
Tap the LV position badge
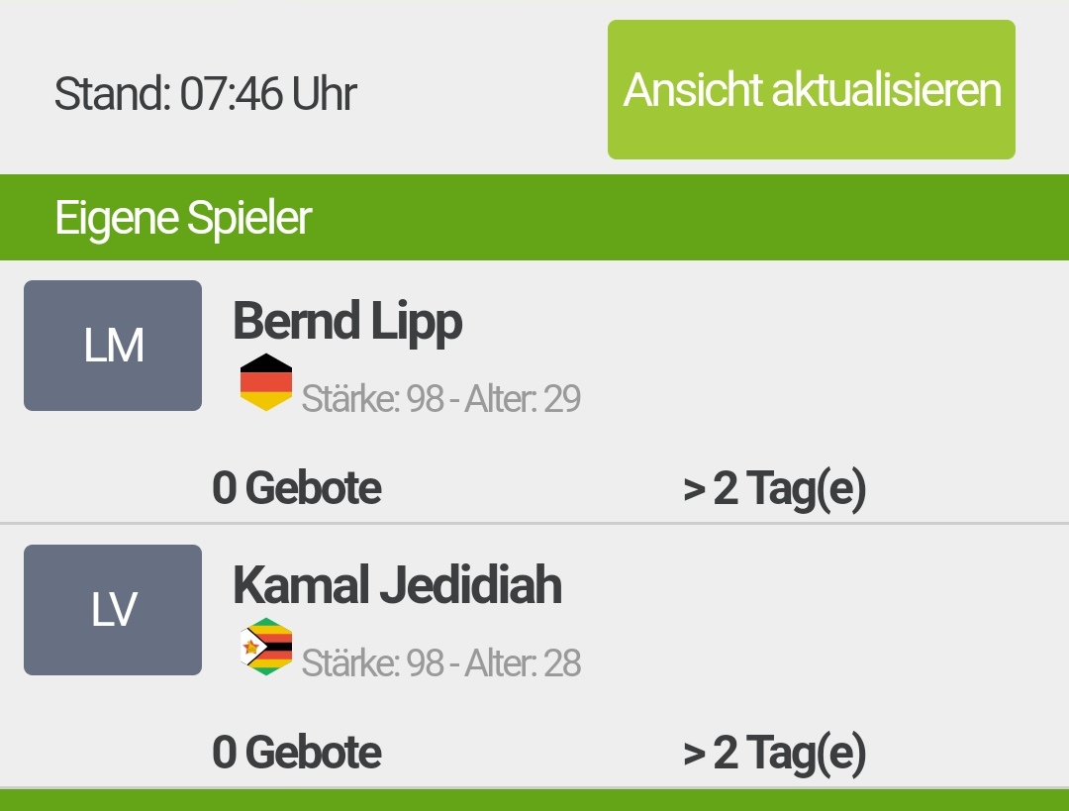click(113, 610)
